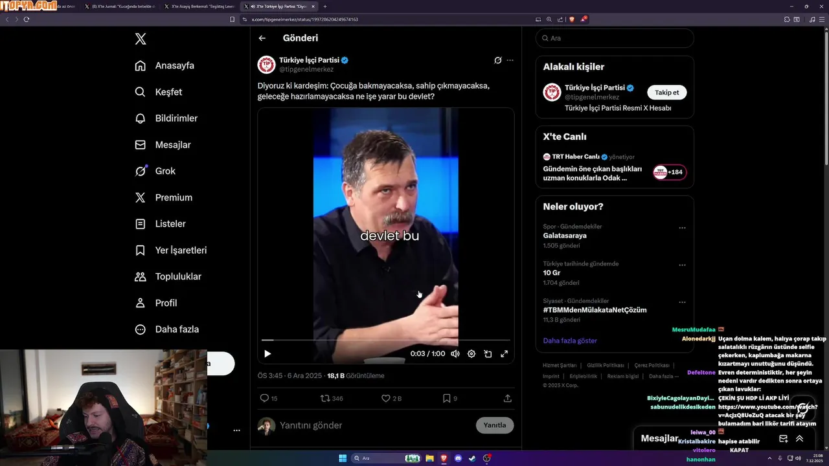829x466 pixels.
Task: Open OBS Studio from the taskbar
Action: 487,458
